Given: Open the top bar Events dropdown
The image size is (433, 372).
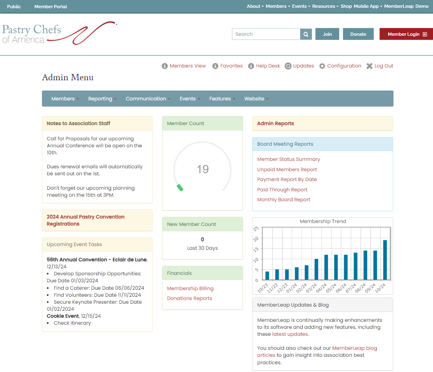Looking at the screenshot, I should (x=301, y=6).
